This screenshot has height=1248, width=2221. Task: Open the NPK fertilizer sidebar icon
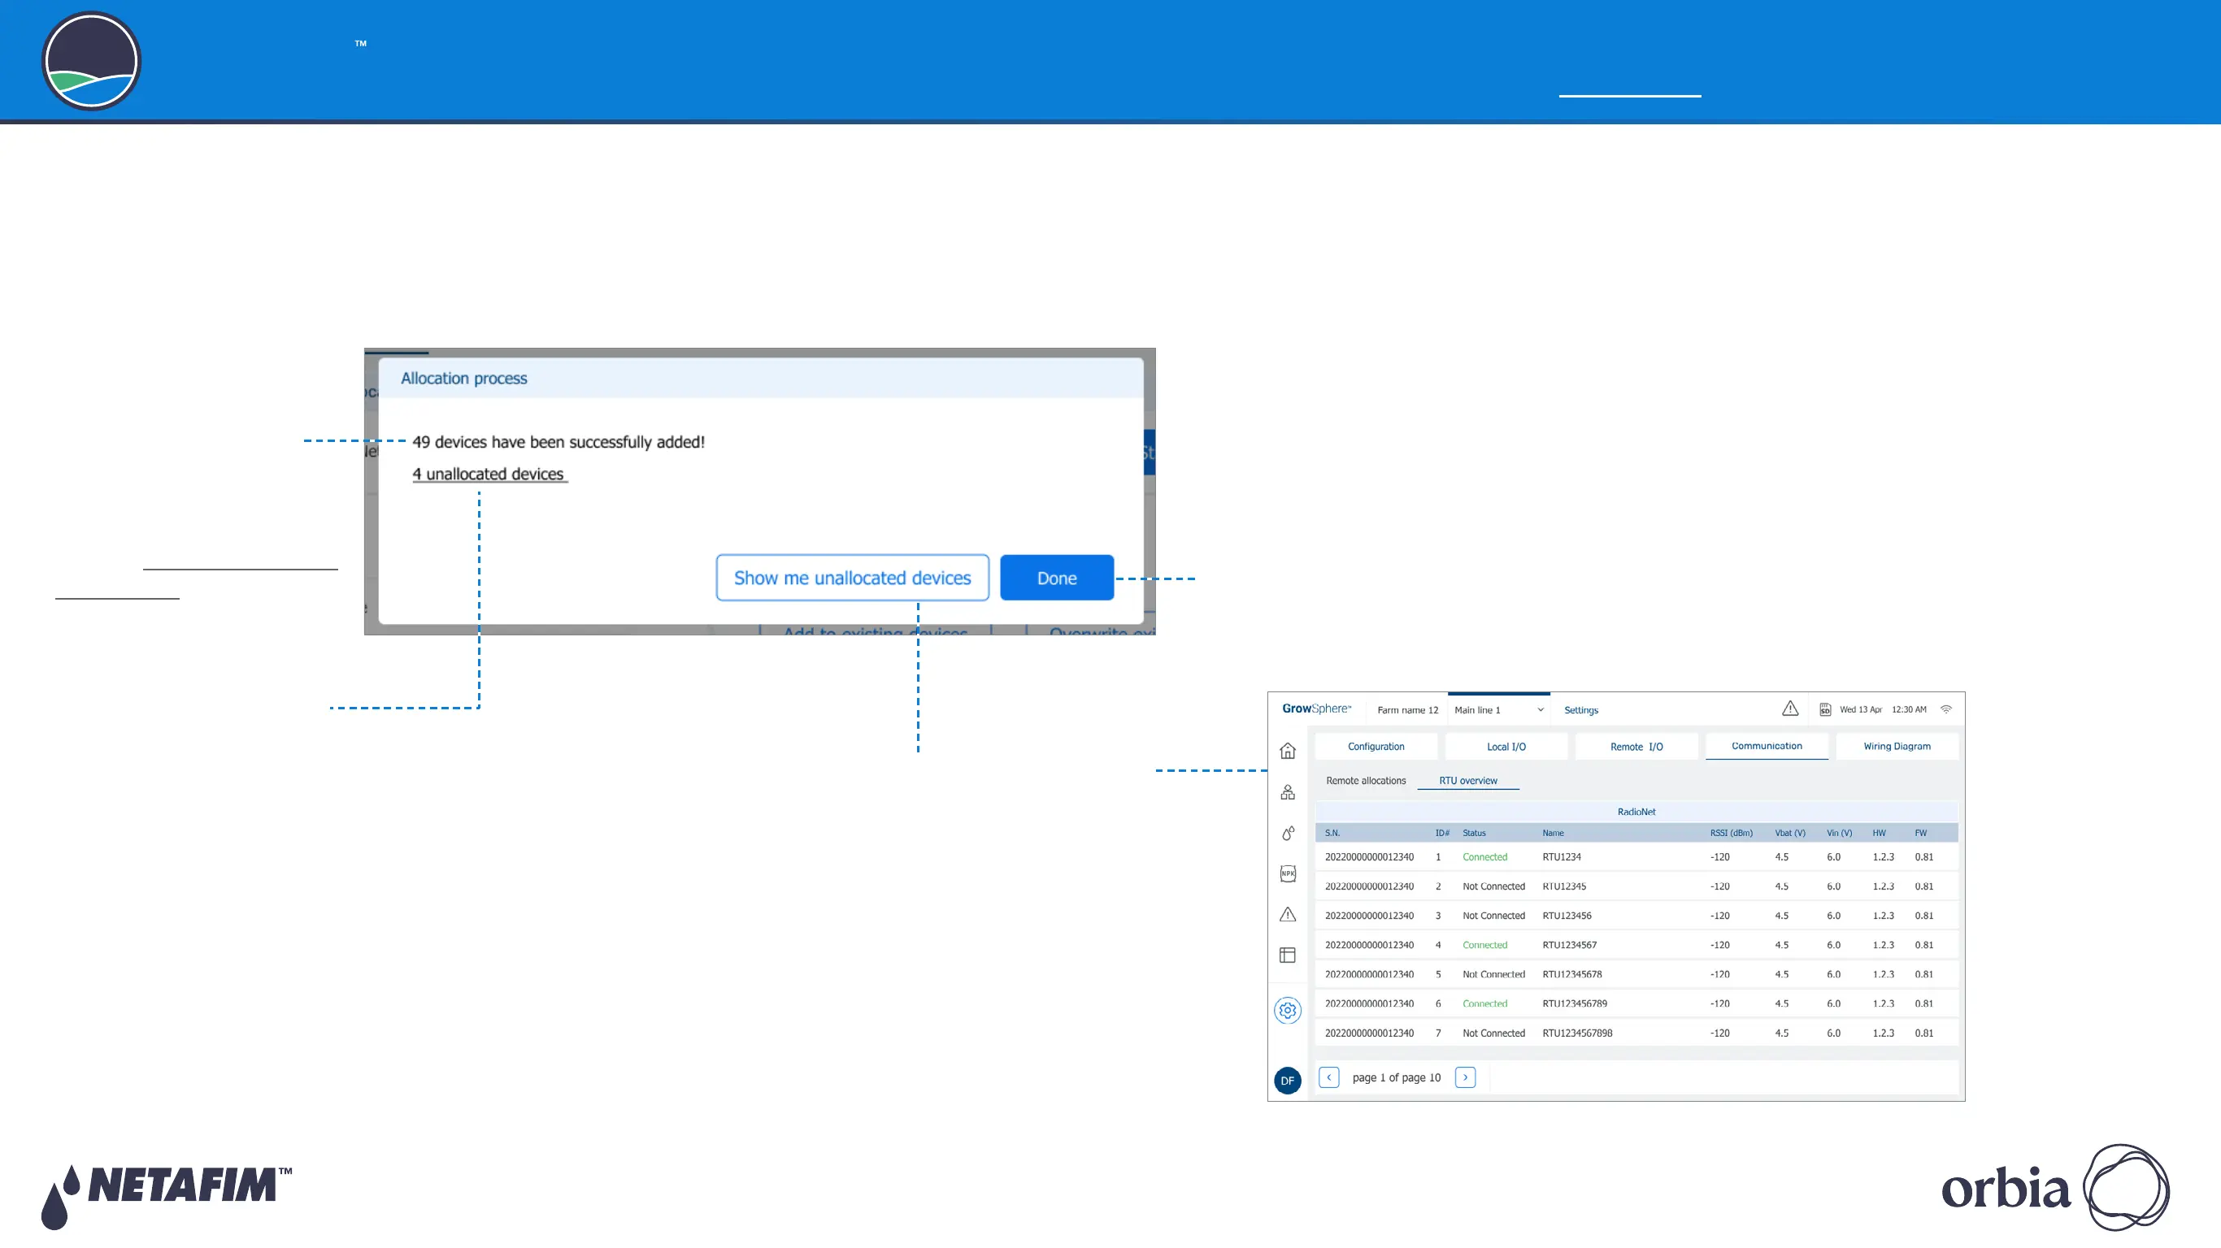tap(1287, 873)
